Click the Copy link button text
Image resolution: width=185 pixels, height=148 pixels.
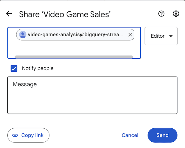click(x=32, y=135)
